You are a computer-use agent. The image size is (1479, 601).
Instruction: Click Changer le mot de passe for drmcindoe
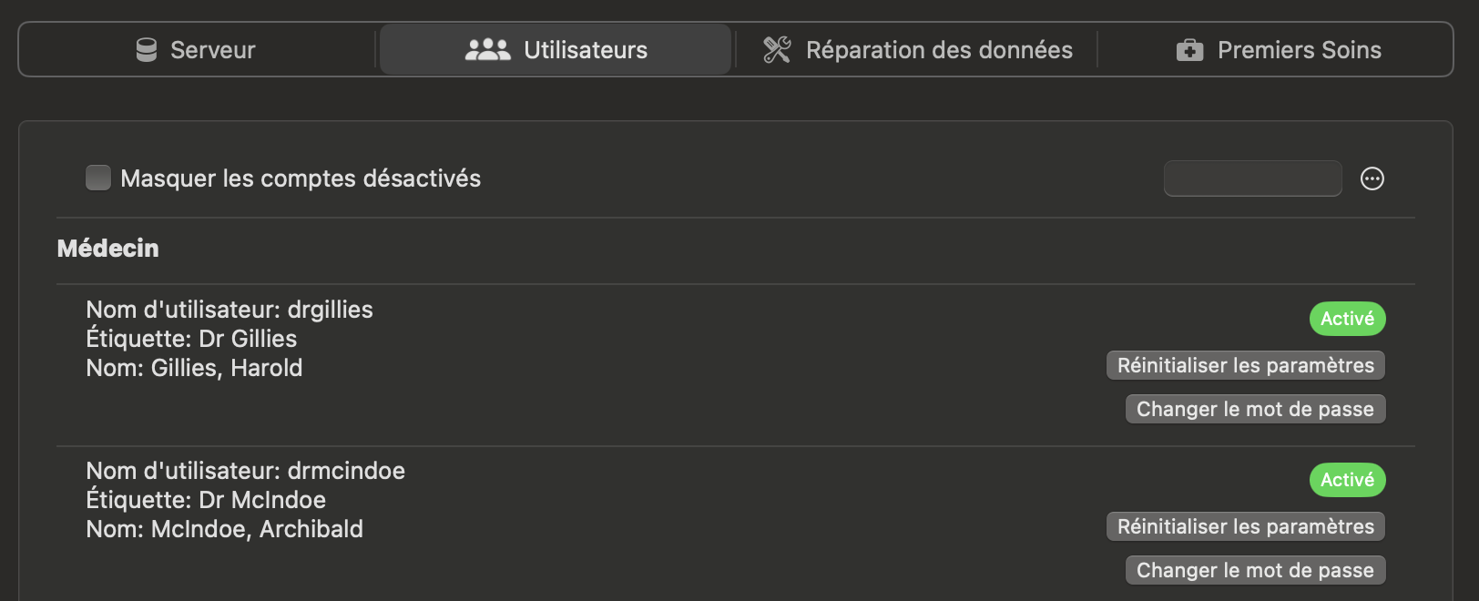[1256, 570]
